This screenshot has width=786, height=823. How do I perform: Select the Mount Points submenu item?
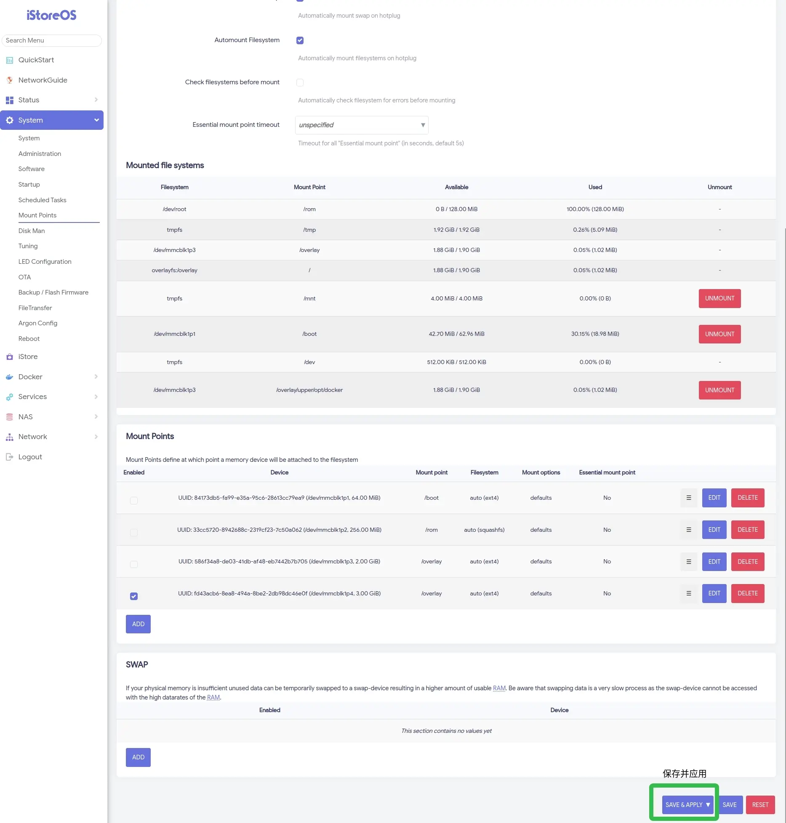click(x=37, y=215)
